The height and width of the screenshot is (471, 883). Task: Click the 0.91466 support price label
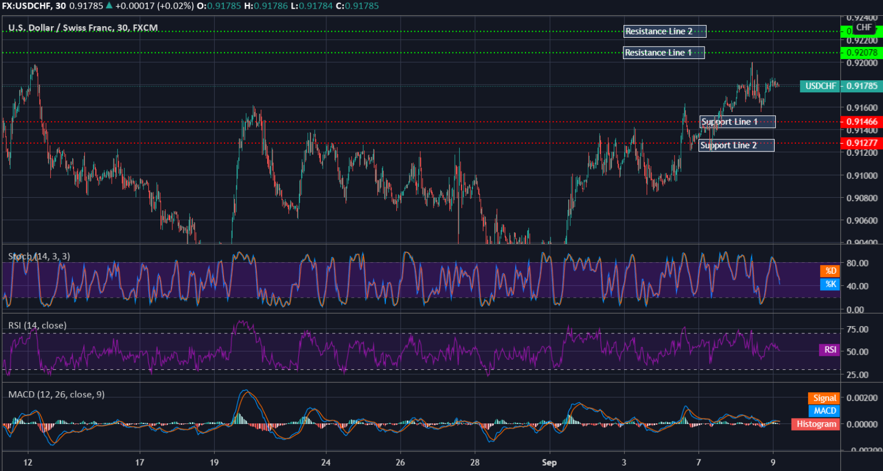[861, 121]
